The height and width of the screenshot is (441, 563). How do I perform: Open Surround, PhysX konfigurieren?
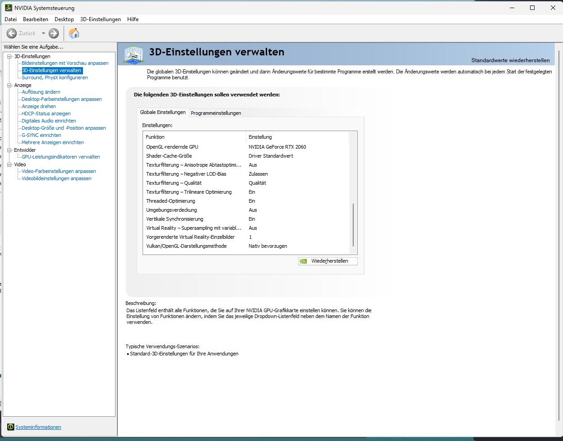(x=55, y=77)
